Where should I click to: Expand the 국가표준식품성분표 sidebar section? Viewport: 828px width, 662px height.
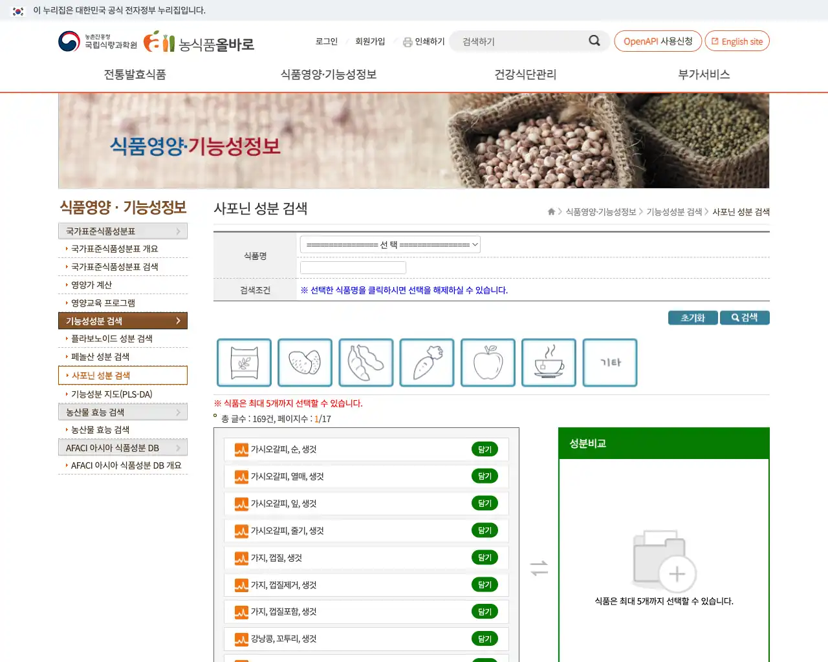[123, 231]
